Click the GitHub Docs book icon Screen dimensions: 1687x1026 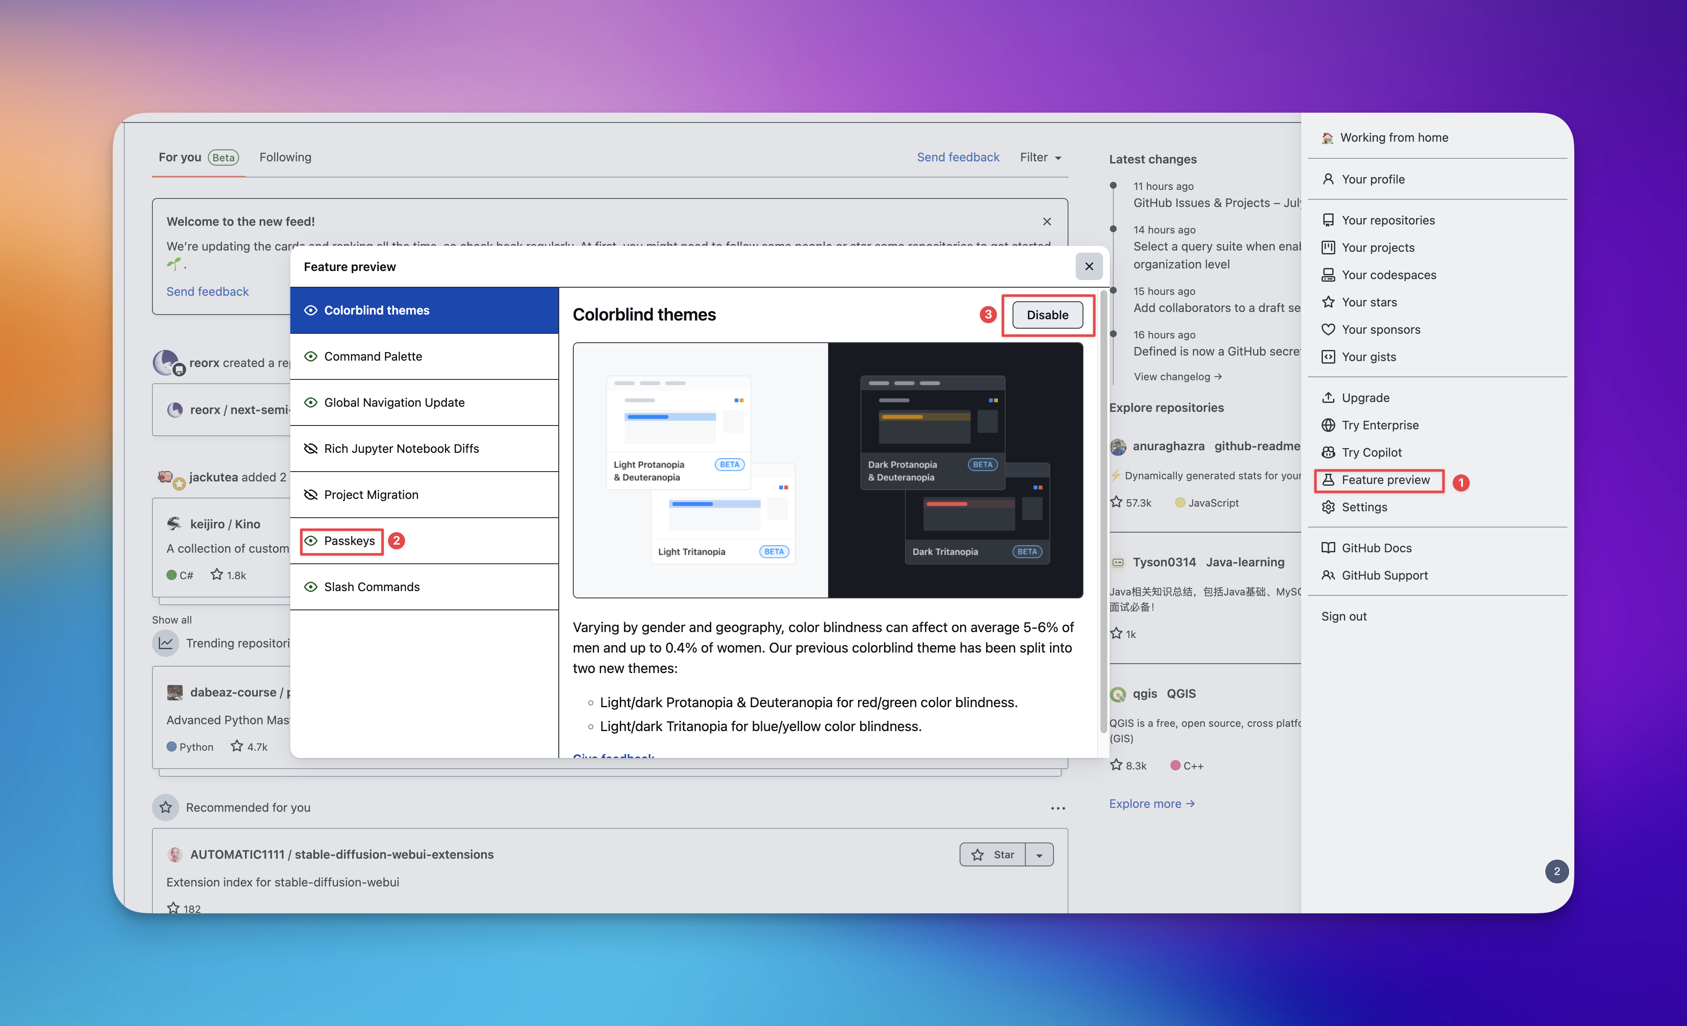tap(1328, 548)
